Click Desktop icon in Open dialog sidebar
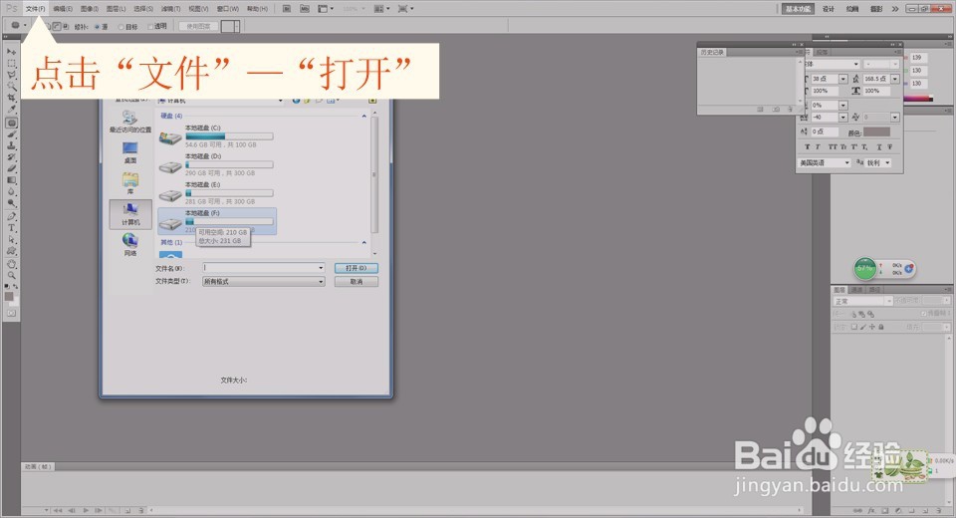The width and height of the screenshot is (956, 518). (x=129, y=152)
